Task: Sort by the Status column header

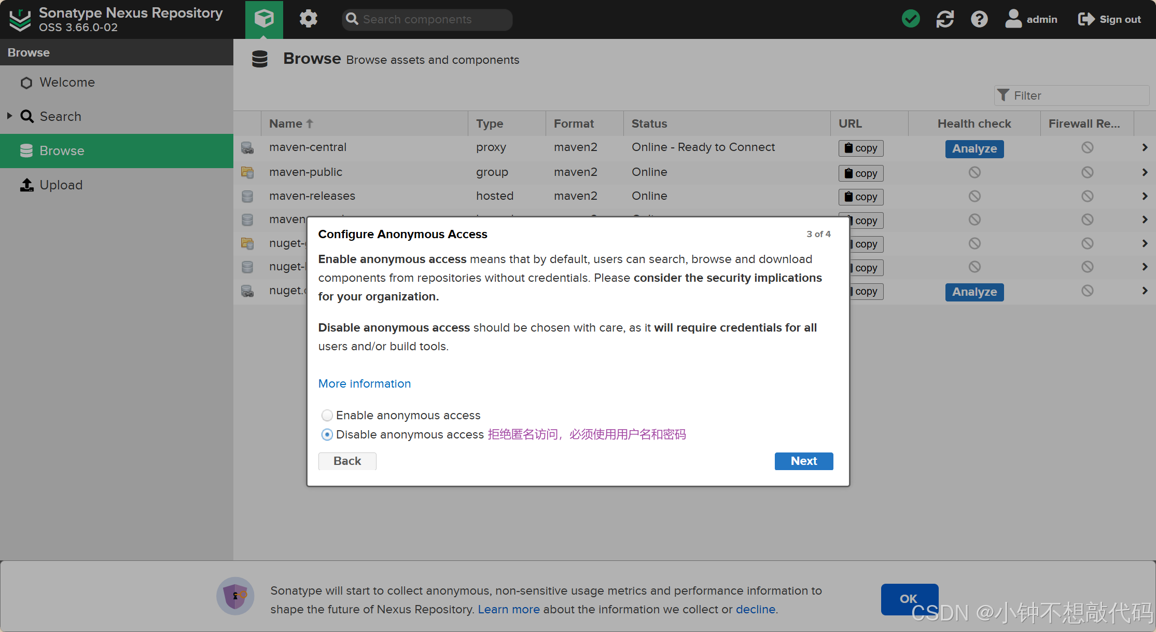Action: [727, 123]
